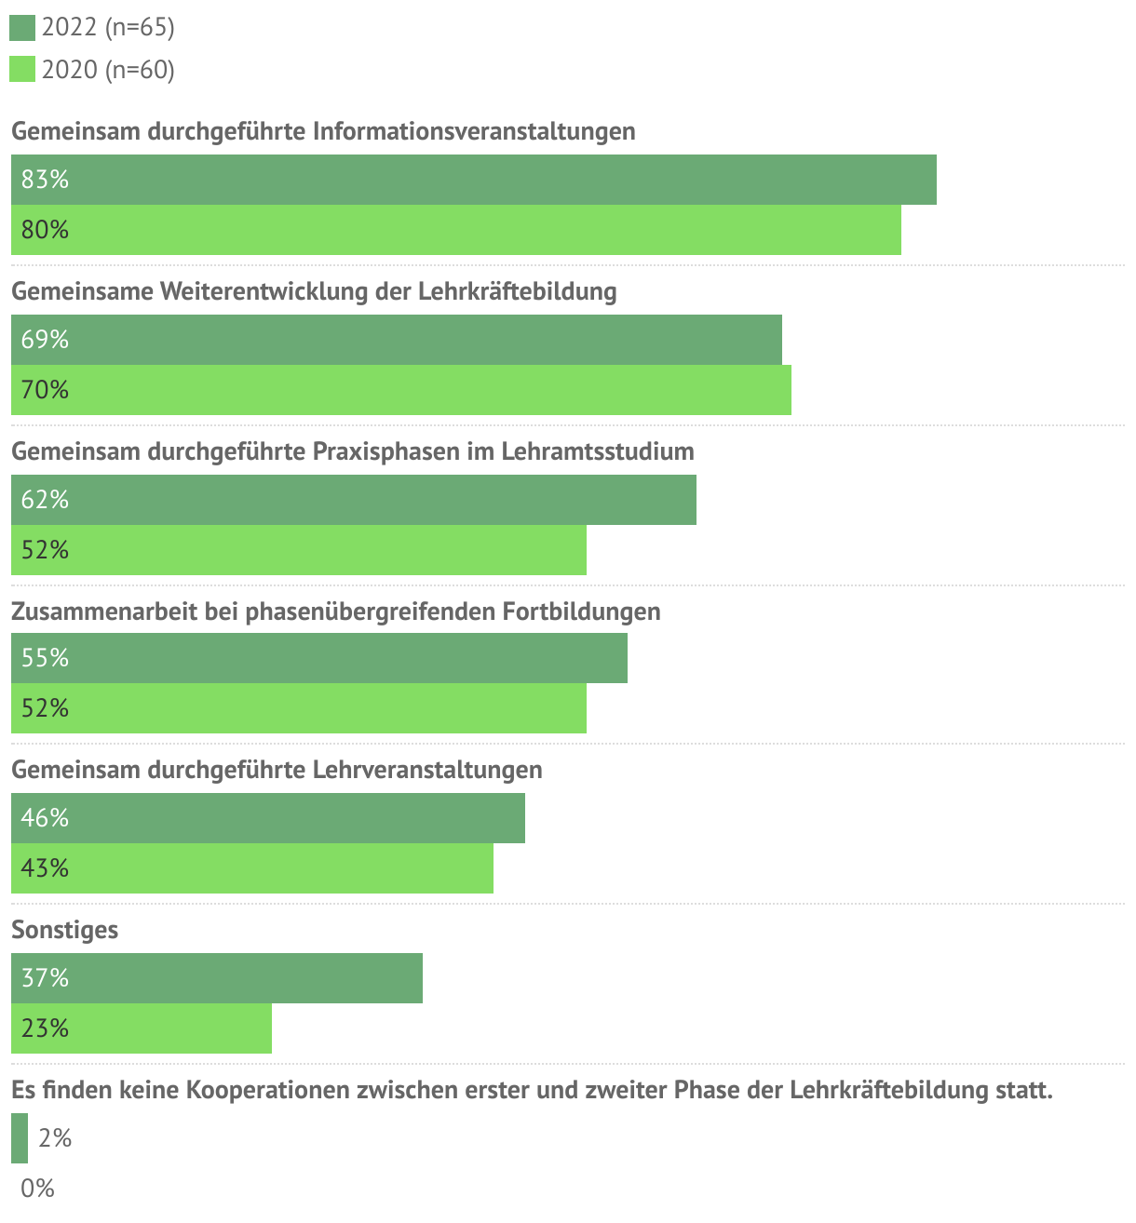Select the 70% Weiterentwicklung bar for 2020
The width and height of the screenshot is (1136, 1223).
click(x=401, y=390)
